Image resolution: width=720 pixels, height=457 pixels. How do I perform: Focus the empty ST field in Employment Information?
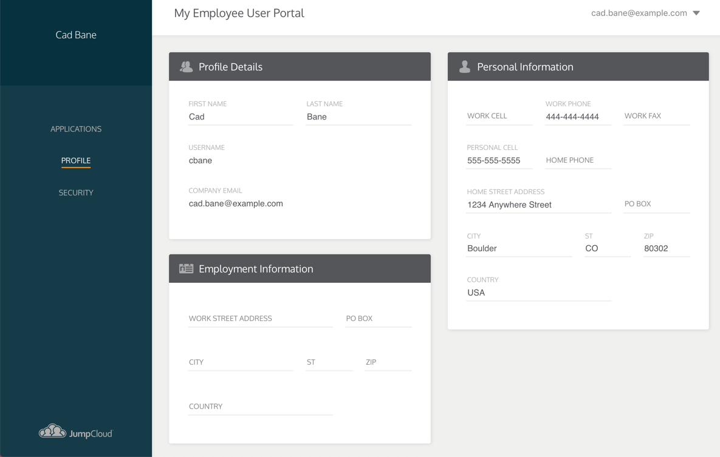(x=329, y=362)
